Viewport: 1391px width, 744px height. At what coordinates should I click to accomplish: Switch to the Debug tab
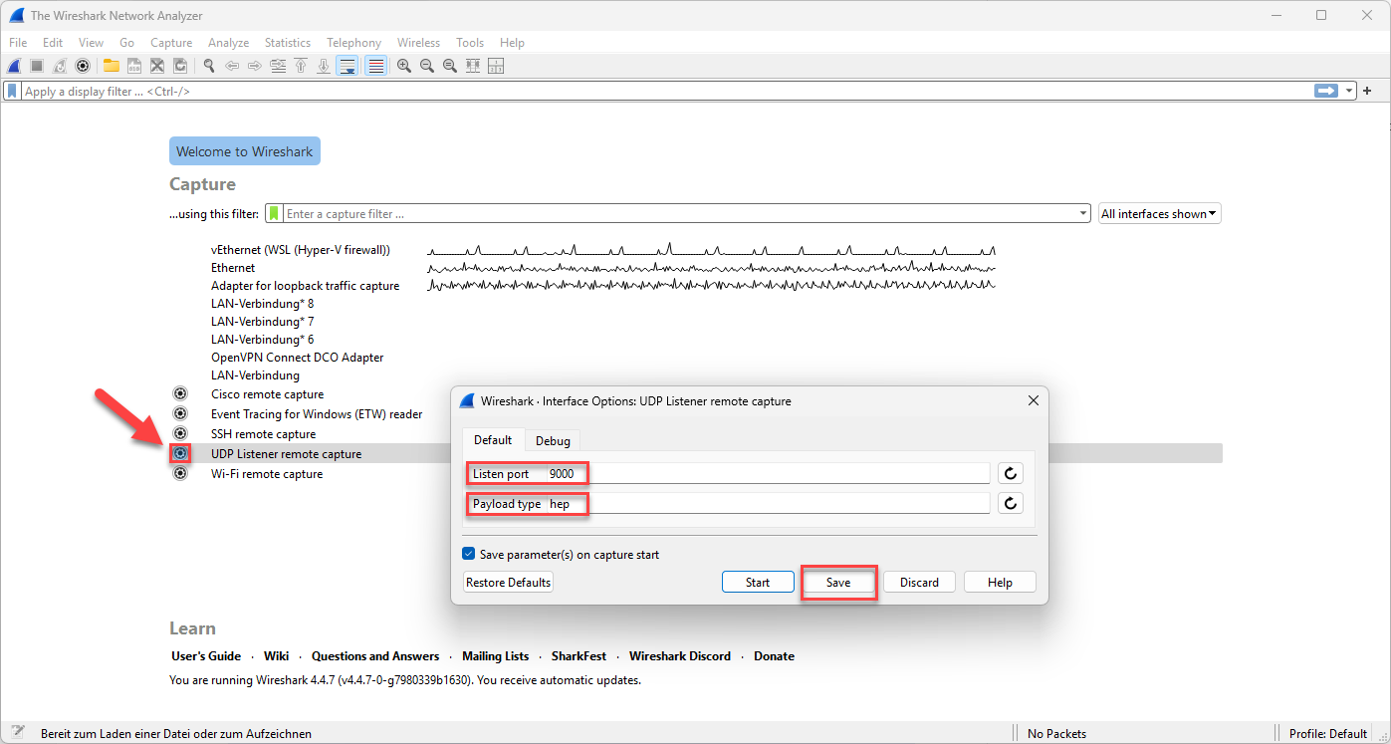coord(553,439)
